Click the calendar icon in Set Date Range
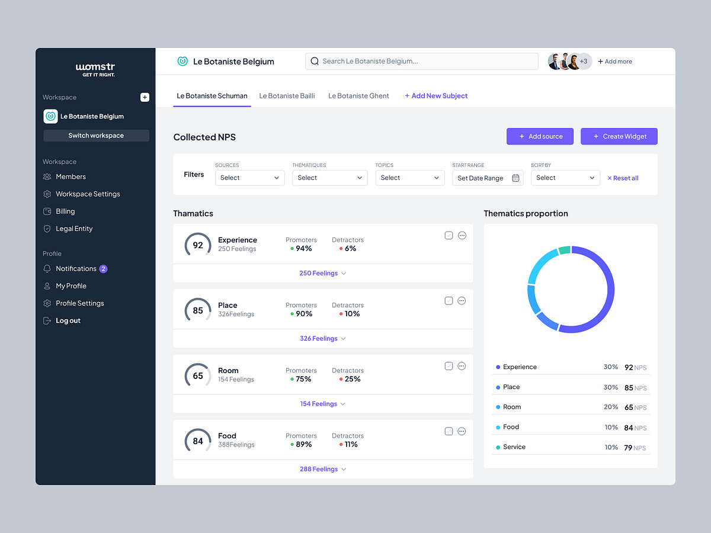This screenshot has width=711, height=533. [x=515, y=178]
